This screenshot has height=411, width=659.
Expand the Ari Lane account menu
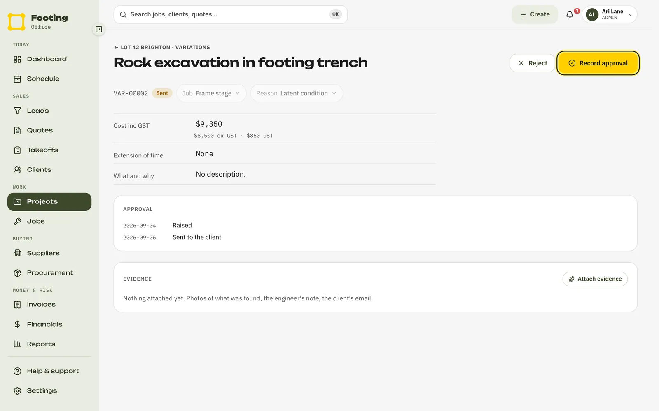pos(610,14)
